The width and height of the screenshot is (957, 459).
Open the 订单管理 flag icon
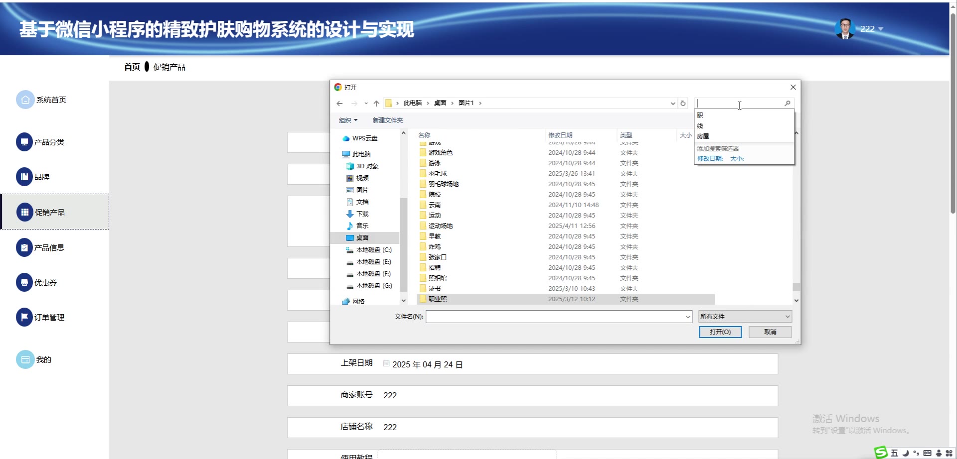24,317
